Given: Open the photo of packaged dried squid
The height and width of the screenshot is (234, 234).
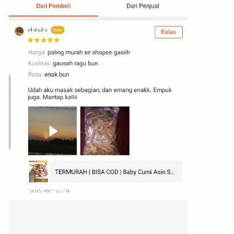Looking at the screenshot, I should coord(105,131).
